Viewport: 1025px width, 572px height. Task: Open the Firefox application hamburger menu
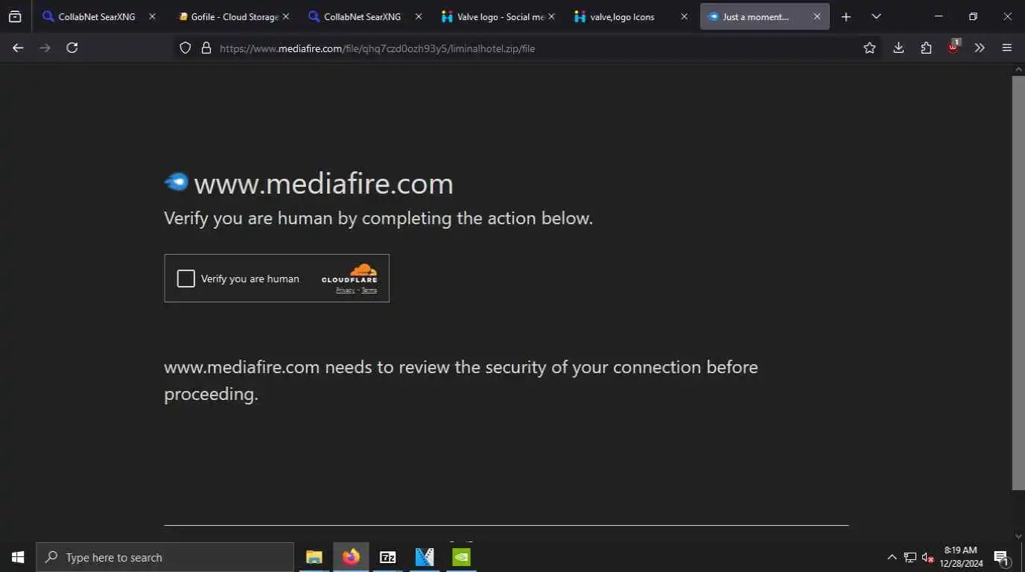click(1007, 48)
